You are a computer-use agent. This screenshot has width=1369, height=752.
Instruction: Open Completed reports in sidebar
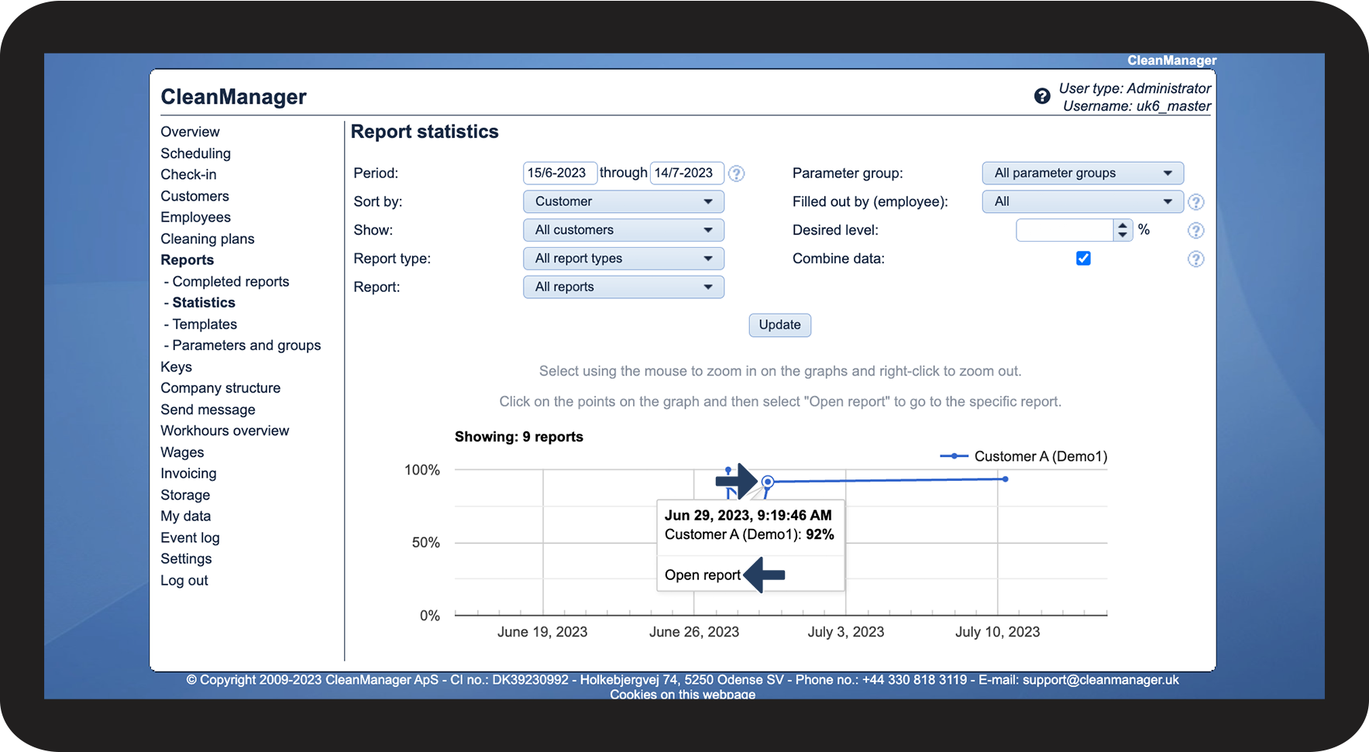(230, 282)
